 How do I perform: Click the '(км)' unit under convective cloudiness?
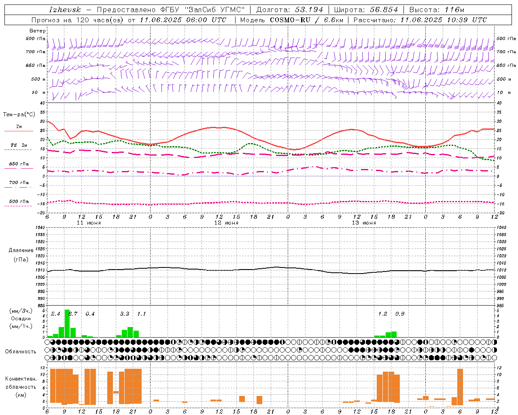21,395
